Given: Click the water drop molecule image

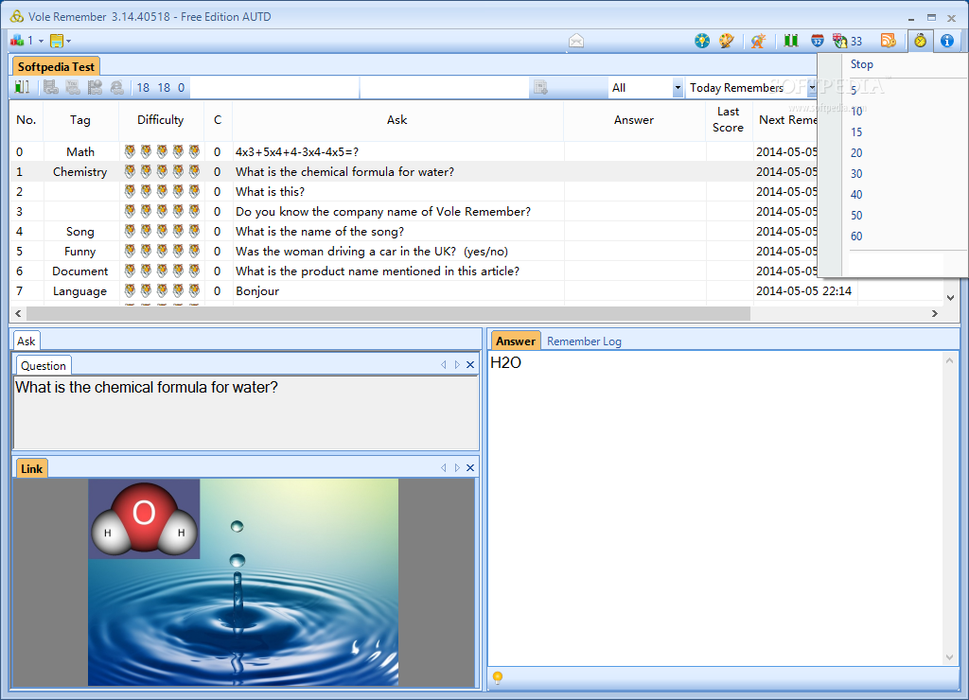Looking at the screenshot, I should [x=243, y=582].
